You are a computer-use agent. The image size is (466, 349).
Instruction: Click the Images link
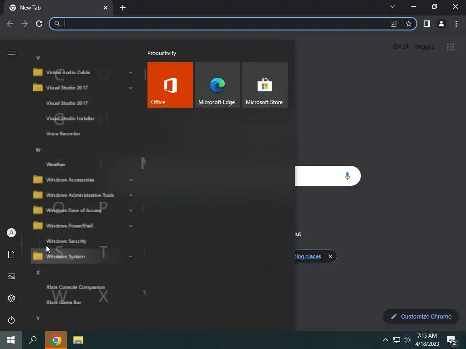coord(425,47)
